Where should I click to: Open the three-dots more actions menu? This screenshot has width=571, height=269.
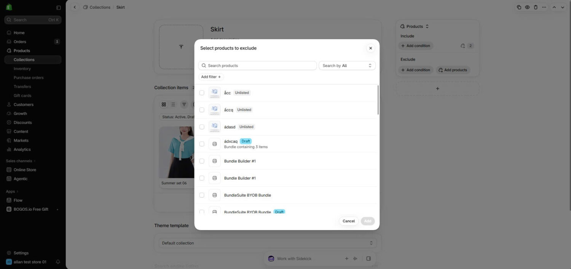click(544, 7)
